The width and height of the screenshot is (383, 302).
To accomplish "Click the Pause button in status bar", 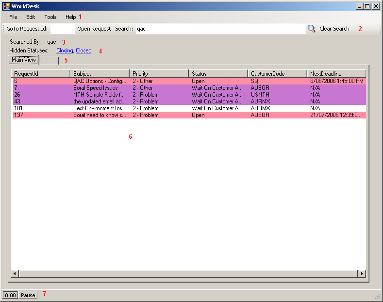I will pyautogui.click(x=28, y=295).
